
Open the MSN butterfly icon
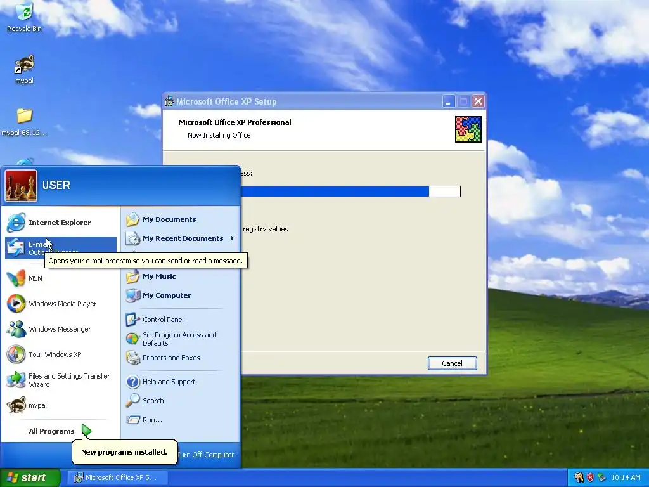click(x=16, y=278)
